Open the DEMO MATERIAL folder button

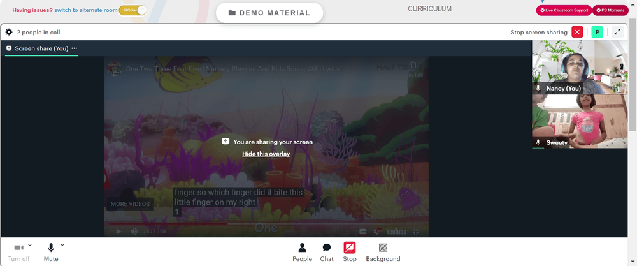(x=269, y=13)
